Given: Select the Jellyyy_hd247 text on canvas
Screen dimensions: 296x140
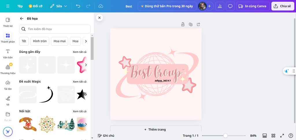Looking at the screenshot, I should coord(163,81).
